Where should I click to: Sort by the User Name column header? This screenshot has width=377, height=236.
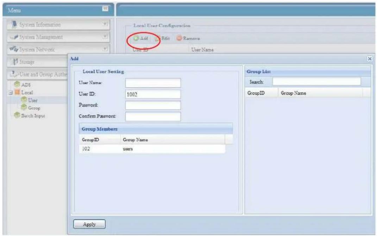coord(202,50)
